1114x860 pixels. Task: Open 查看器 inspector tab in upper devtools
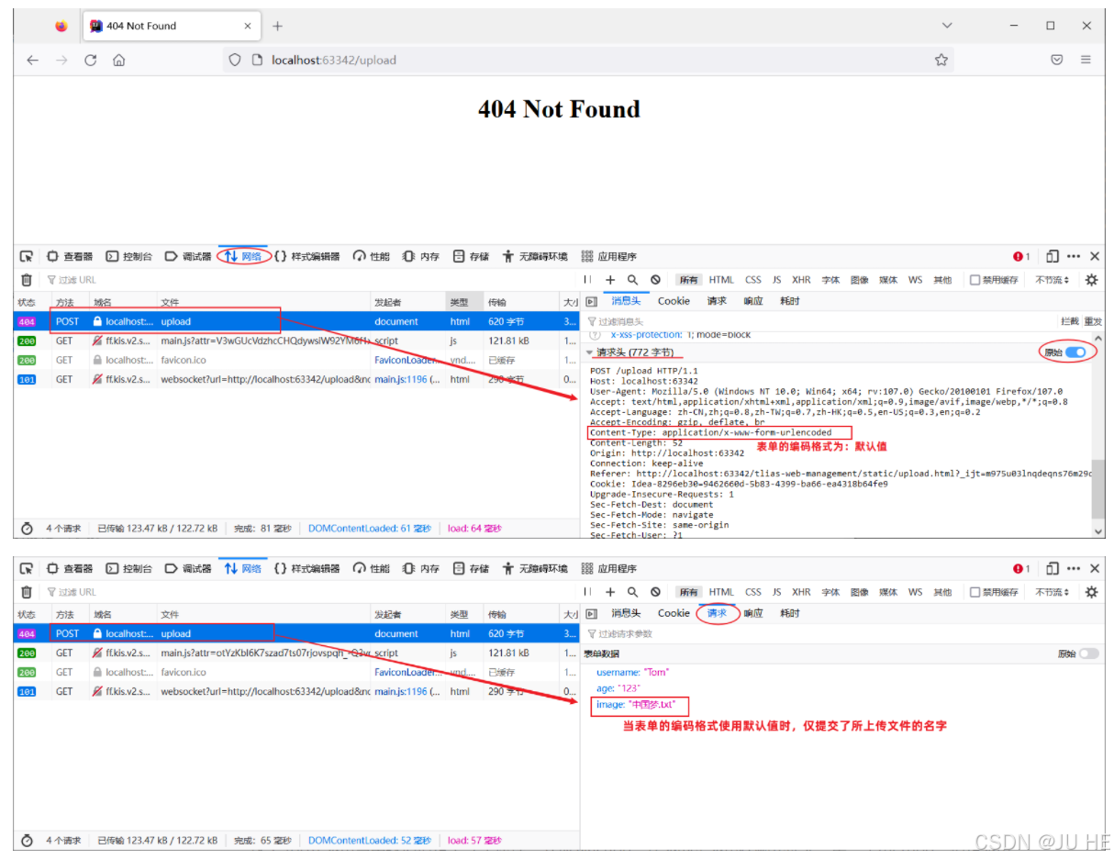[x=71, y=257]
